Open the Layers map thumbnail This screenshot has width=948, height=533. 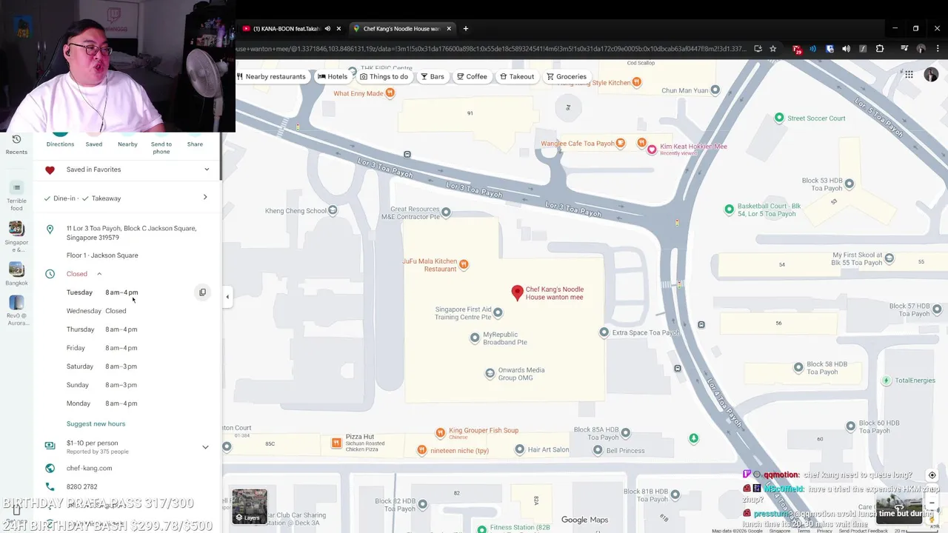[250, 506]
